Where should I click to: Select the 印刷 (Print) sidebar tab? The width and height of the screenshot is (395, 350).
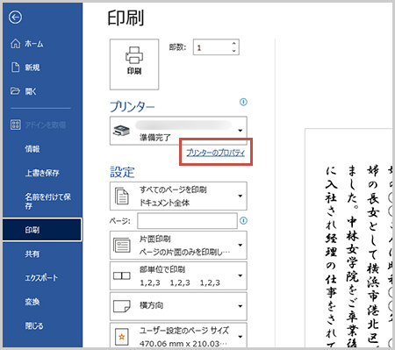42,230
